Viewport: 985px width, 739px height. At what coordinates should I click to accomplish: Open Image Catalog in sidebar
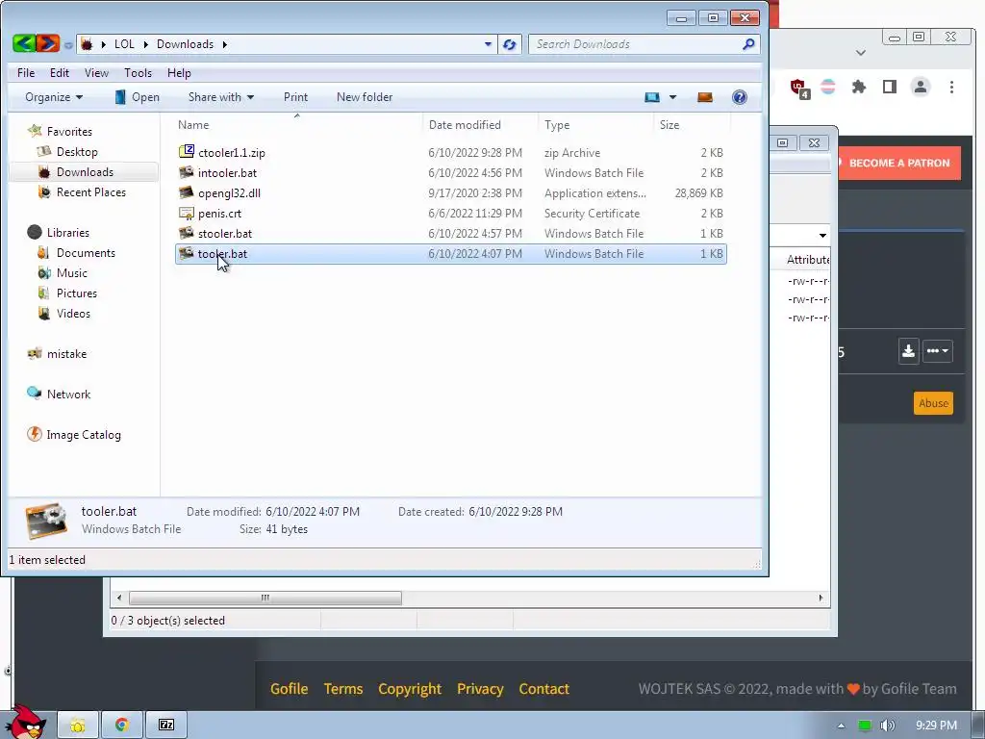[84, 434]
